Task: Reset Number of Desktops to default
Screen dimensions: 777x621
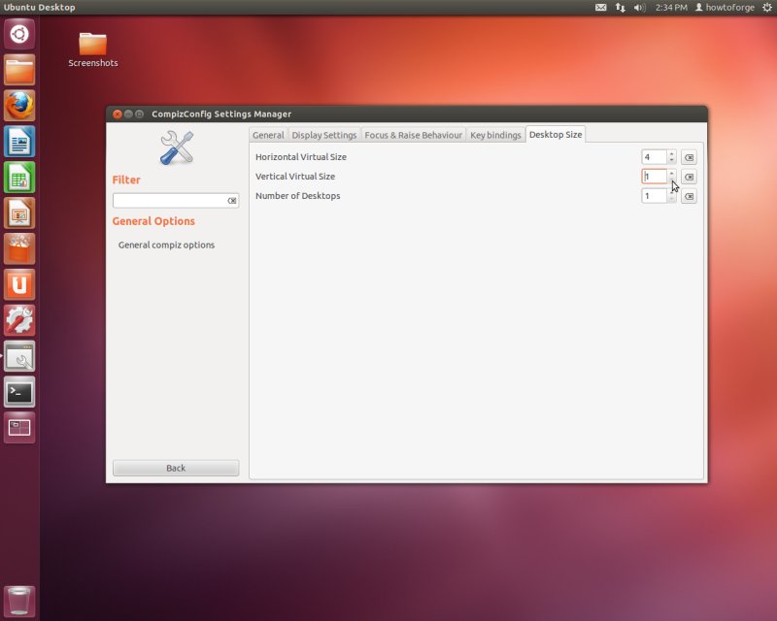Action: tap(689, 196)
